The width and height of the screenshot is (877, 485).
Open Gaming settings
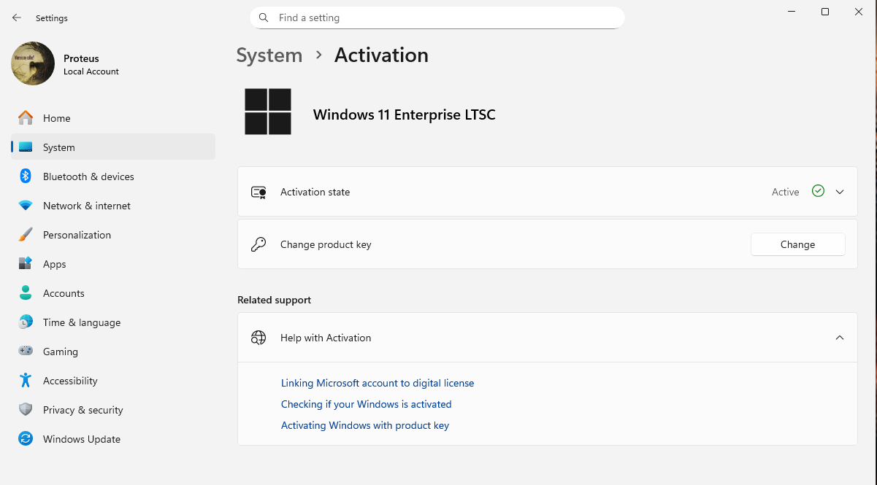[113, 352]
